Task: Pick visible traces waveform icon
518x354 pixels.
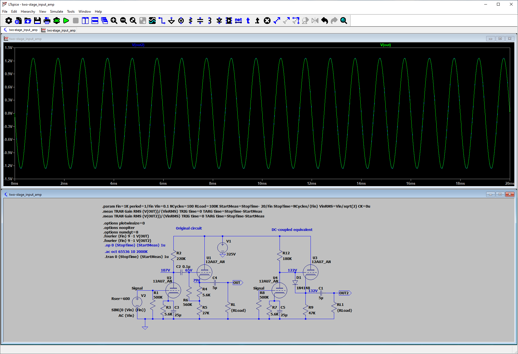Action: 152,21
